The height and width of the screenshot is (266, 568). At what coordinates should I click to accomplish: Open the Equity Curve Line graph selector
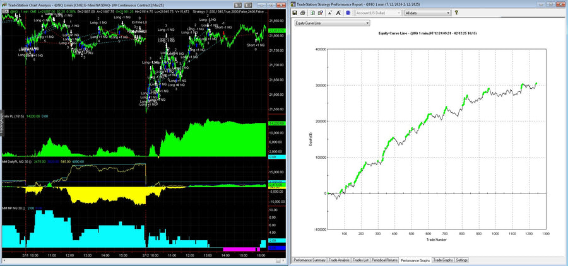(332, 23)
